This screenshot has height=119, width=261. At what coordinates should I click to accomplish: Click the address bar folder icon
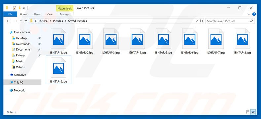coord(31,21)
